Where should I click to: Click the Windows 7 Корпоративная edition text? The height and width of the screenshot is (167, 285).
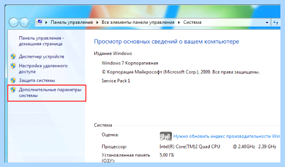click(130, 63)
